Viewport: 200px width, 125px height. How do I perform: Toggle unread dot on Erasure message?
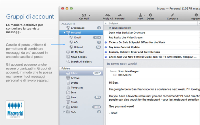coord(106,52)
